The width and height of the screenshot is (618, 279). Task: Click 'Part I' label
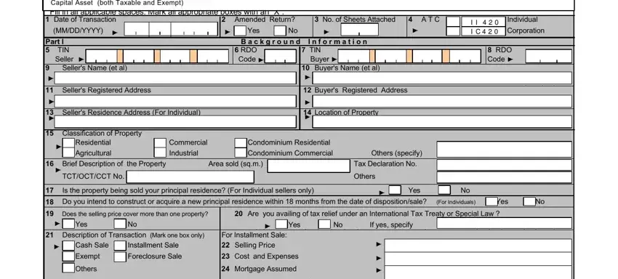pos(55,41)
